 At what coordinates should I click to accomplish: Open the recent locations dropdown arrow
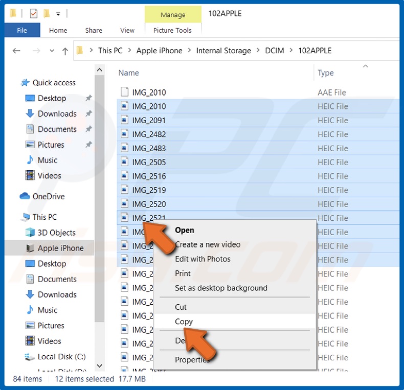click(x=52, y=51)
